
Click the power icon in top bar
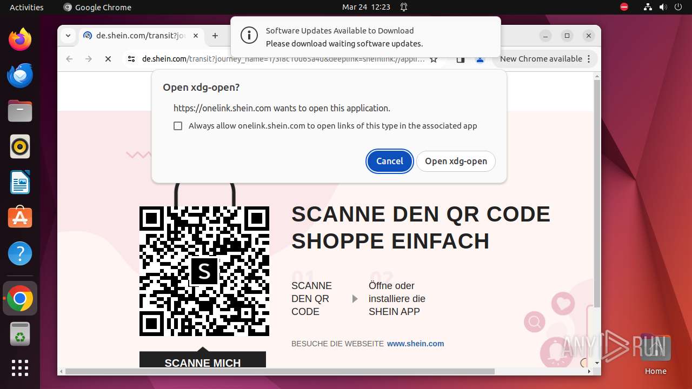pyautogui.click(x=678, y=7)
